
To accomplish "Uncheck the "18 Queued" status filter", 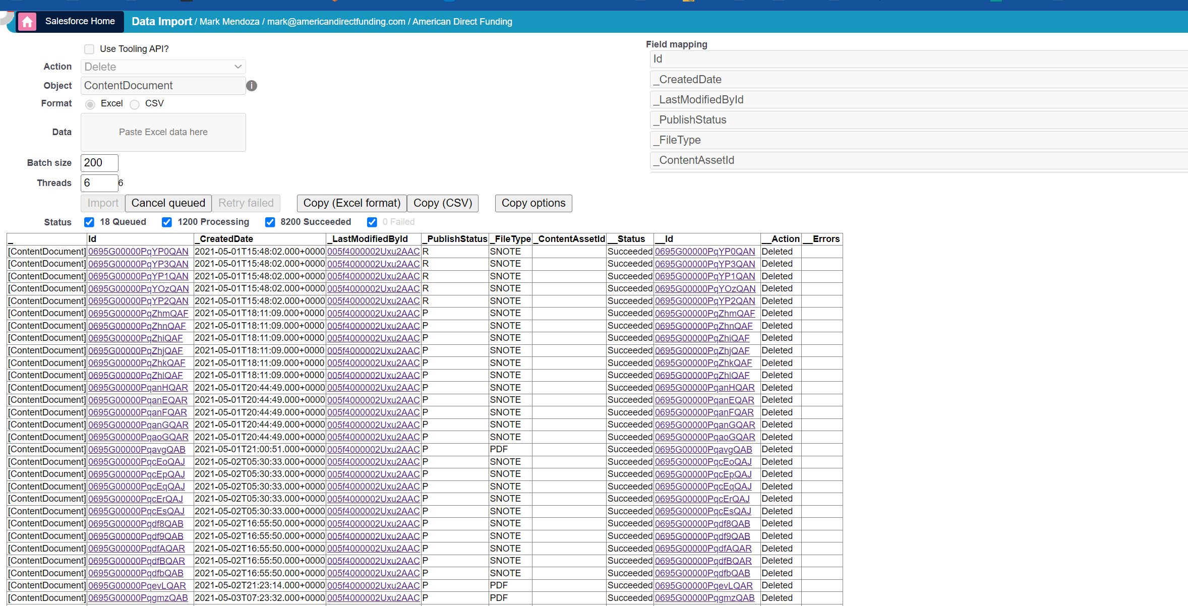I will point(89,222).
